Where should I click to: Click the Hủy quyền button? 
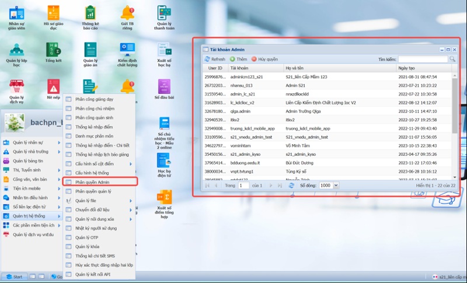pos(264,59)
